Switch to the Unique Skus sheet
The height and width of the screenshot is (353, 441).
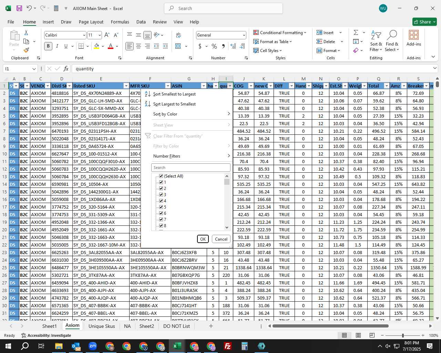click(102, 326)
